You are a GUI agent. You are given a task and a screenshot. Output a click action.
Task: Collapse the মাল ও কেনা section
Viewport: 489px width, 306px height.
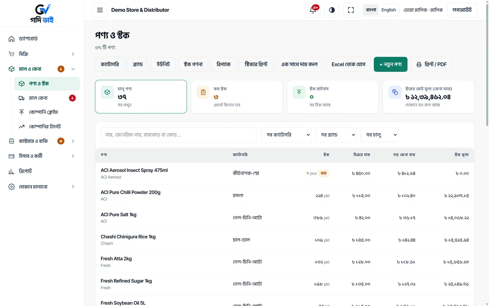(73, 69)
